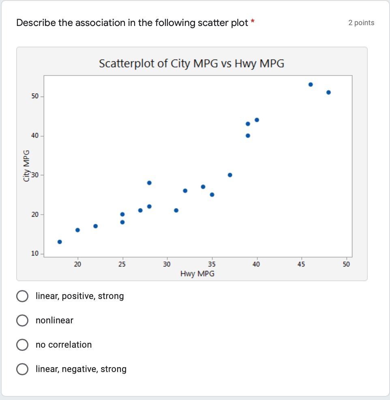
Task: Click the highest data point on the plot
Action: [x=311, y=84]
